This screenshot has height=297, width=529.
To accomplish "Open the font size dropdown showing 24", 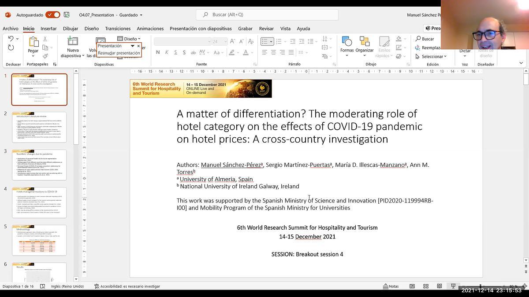I will click(x=227, y=41).
